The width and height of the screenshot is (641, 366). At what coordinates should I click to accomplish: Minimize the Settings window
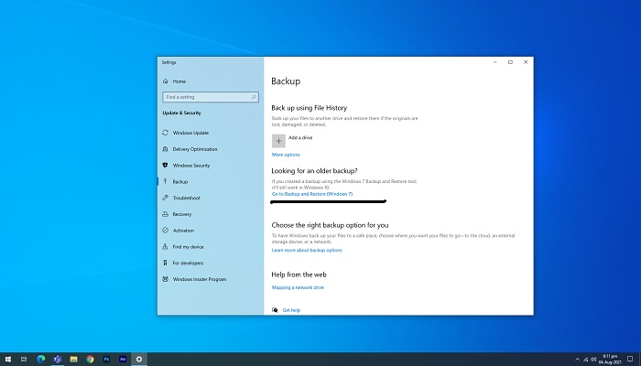pyautogui.click(x=495, y=62)
